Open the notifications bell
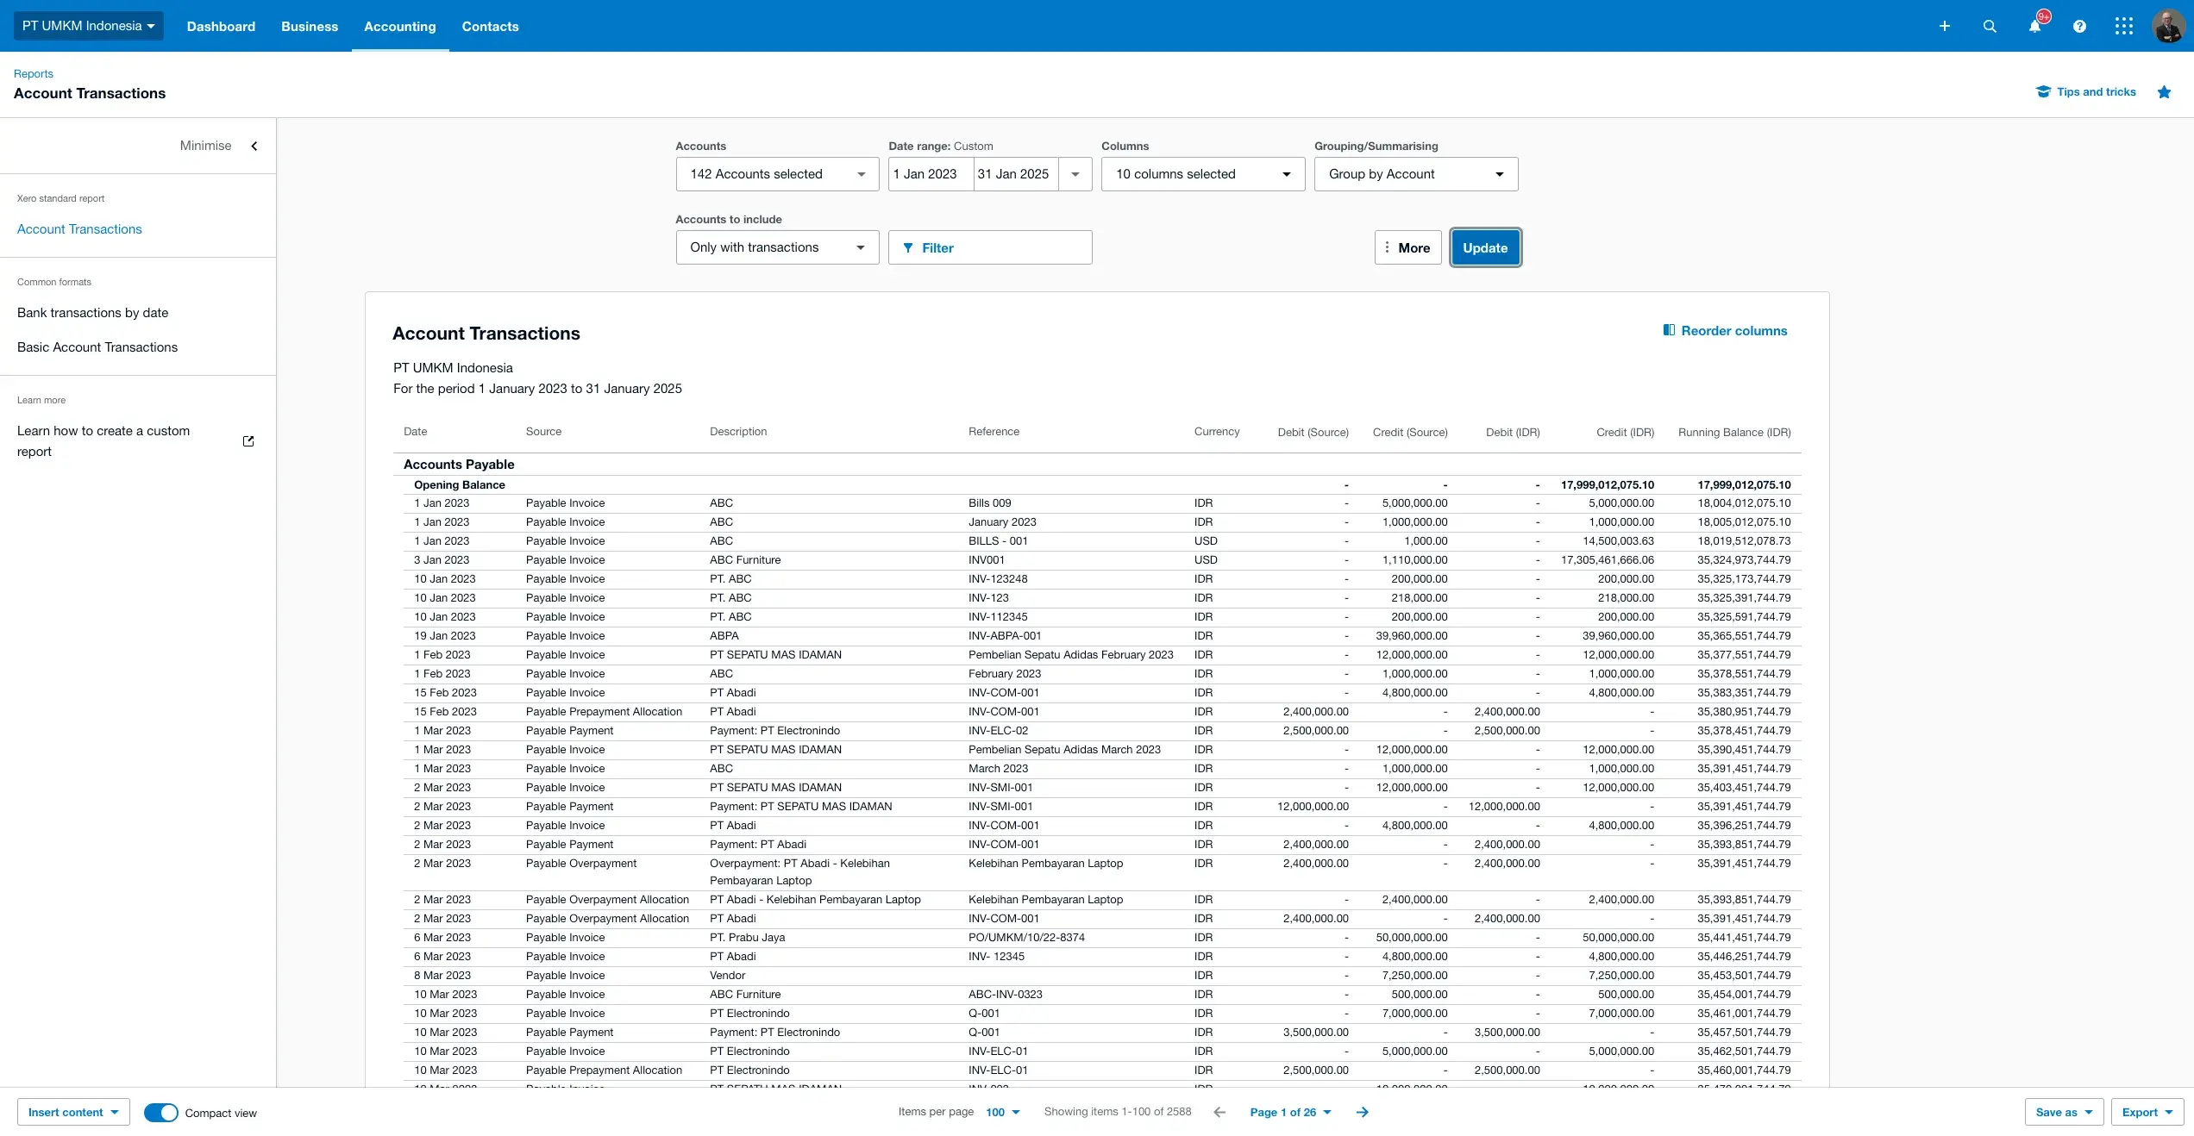 click(2034, 26)
